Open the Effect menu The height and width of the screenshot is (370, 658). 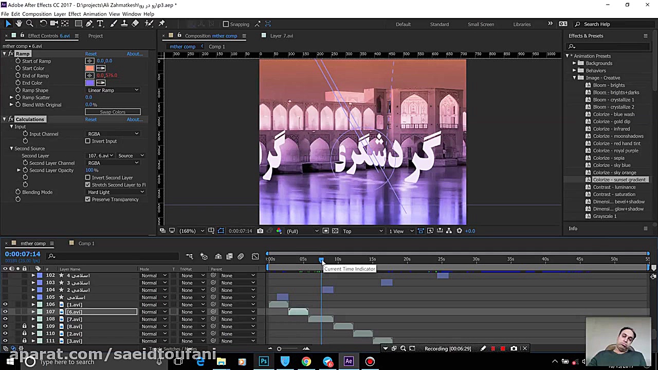(75, 14)
